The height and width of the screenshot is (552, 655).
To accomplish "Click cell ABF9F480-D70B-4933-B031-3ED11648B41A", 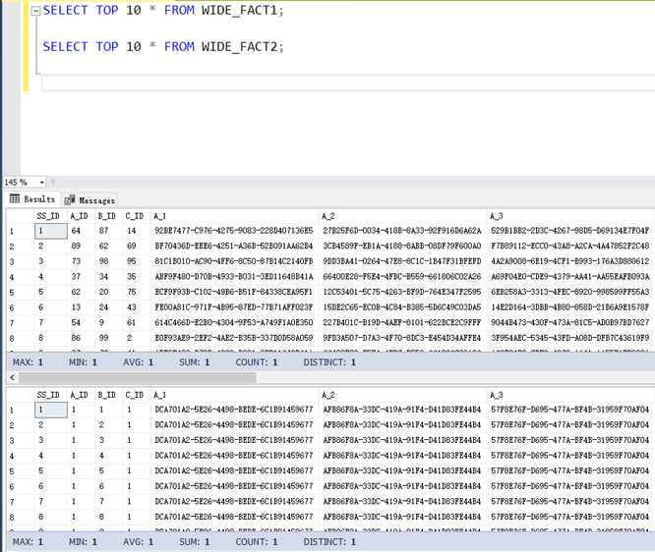I will tap(234, 277).
